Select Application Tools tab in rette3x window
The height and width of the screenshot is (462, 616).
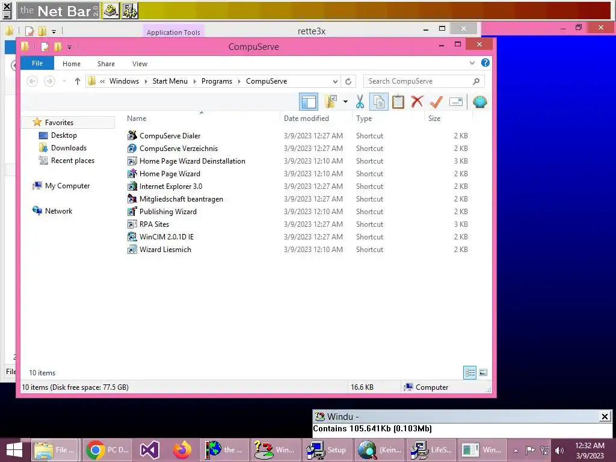pos(173,32)
